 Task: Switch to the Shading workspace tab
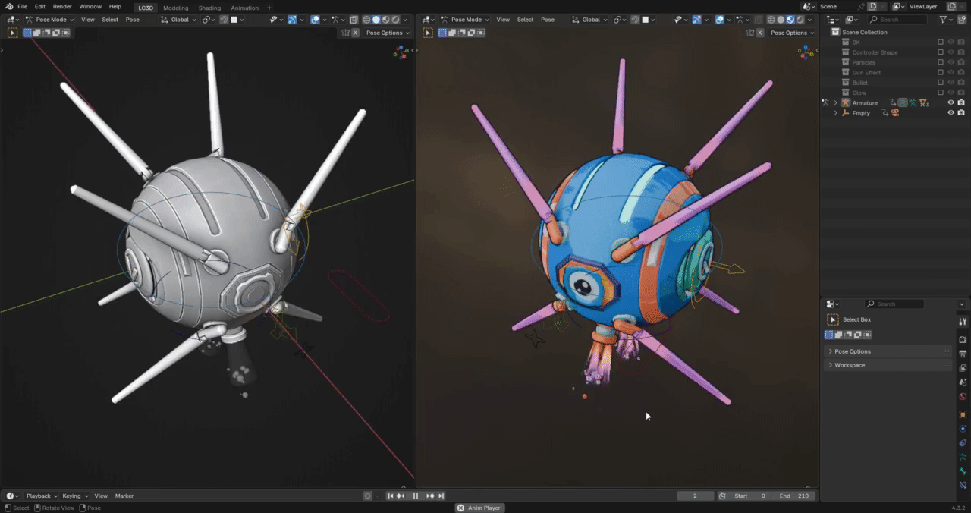(x=209, y=8)
